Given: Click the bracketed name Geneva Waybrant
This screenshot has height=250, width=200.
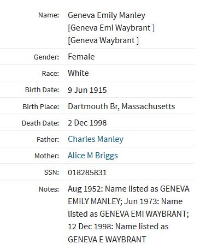Looking at the screenshot, I should point(103,40).
